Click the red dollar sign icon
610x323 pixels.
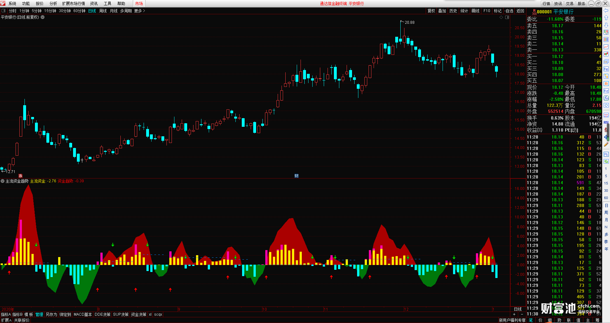(606, 130)
